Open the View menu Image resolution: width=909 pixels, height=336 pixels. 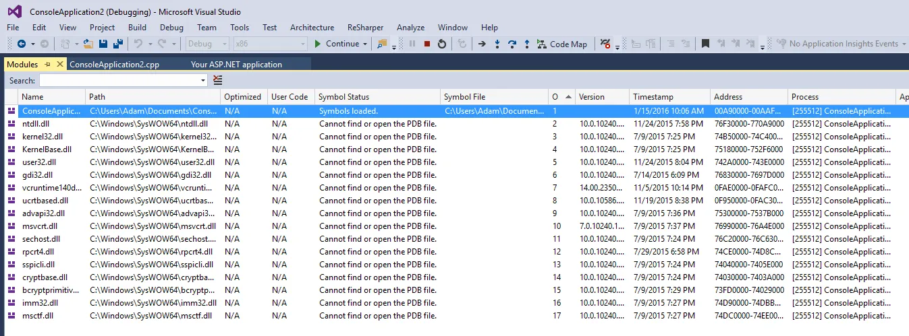click(67, 28)
